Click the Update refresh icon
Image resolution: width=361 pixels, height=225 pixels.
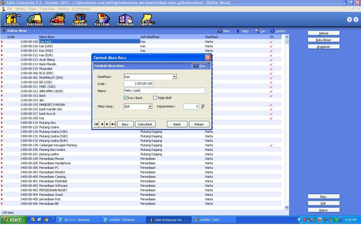coord(273,31)
